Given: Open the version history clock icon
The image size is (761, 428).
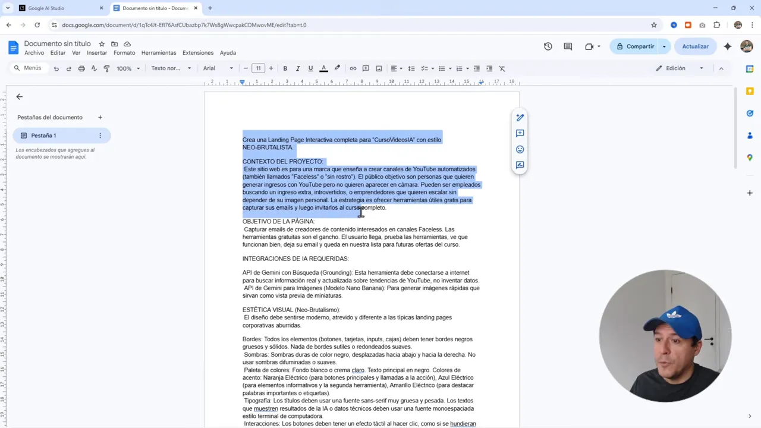Looking at the screenshot, I should coord(548,46).
